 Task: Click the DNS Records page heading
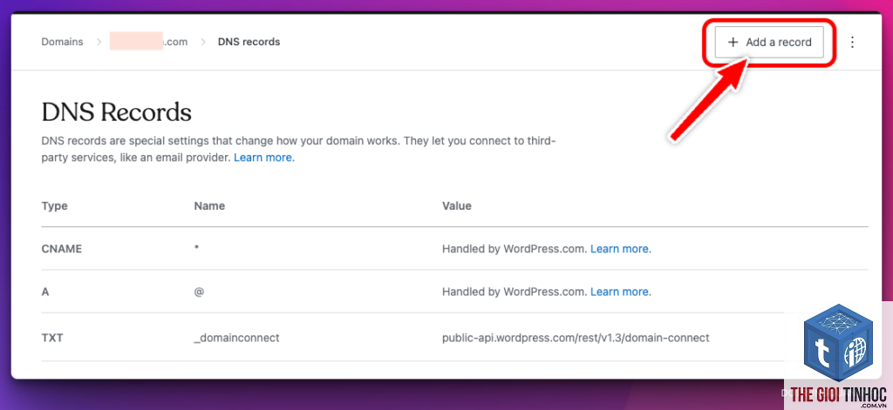116,112
